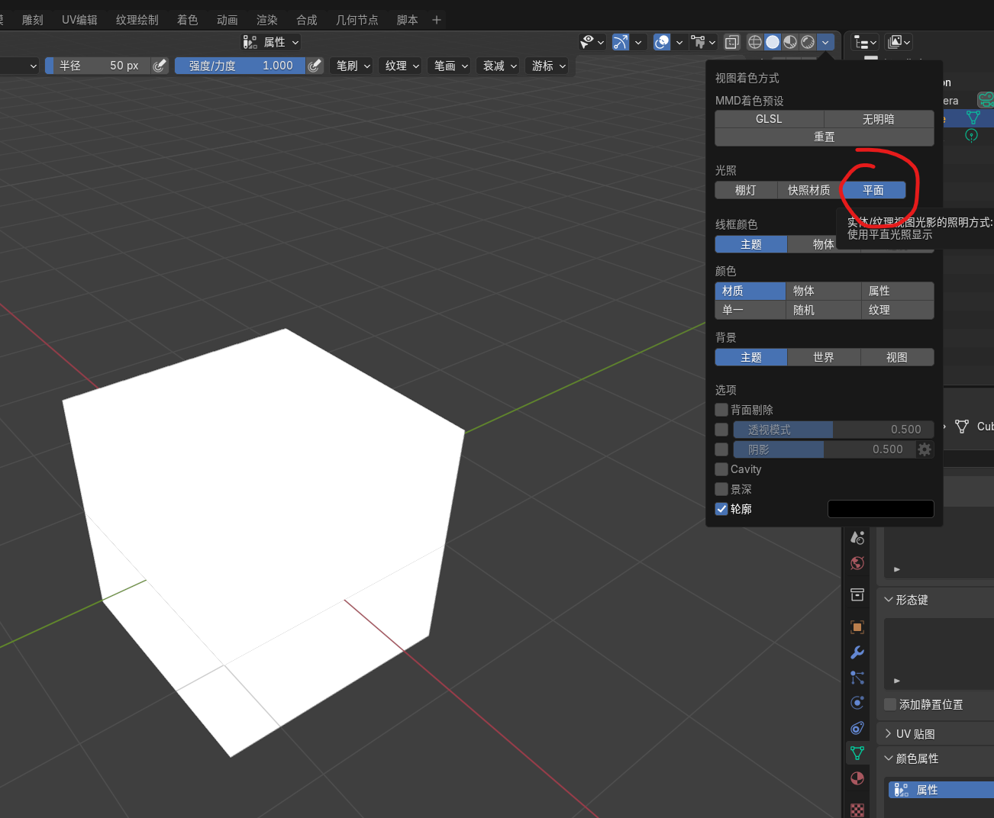Enable 背面剔除 backface culling checkbox

tap(721, 410)
